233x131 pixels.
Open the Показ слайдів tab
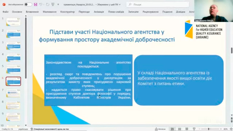tap(116, 12)
